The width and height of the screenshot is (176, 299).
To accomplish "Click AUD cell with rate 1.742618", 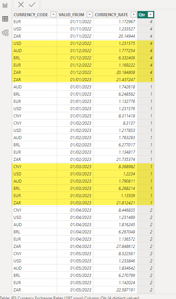I will click(35, 87).
